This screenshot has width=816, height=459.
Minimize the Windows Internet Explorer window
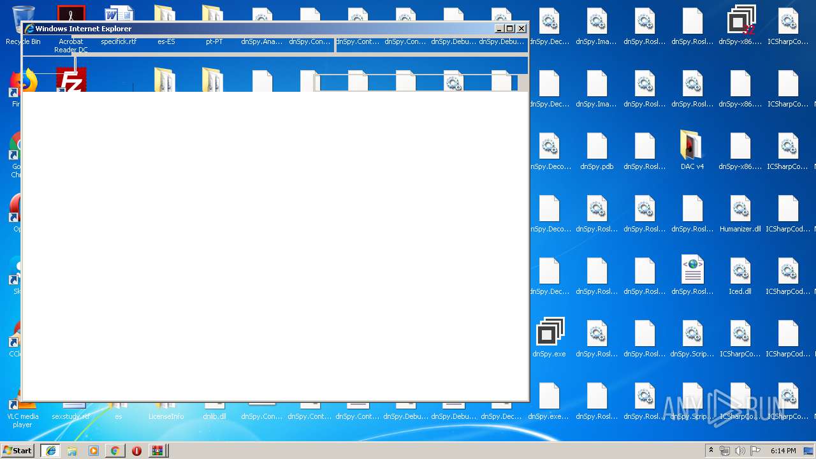499,28
